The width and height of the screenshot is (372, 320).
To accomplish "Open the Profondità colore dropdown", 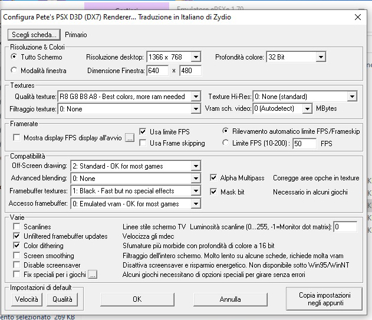I will pos(296,57).
